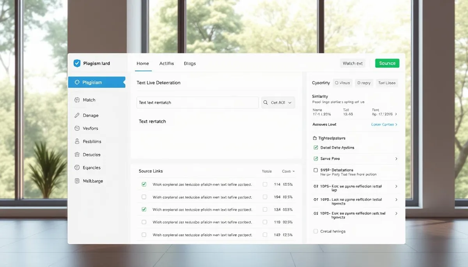Expand the OT 10PS- Lack row chevron
The image size is (468, 267).
[396, 200]
